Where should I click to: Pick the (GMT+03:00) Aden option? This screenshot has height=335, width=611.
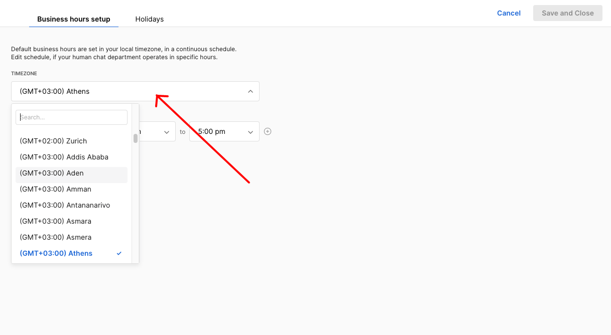pos(52,173)
